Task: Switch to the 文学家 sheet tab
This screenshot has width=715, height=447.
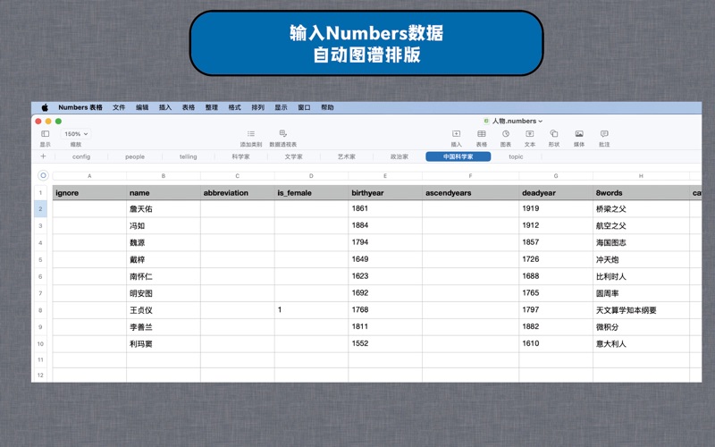Action: tap(294, 156)
